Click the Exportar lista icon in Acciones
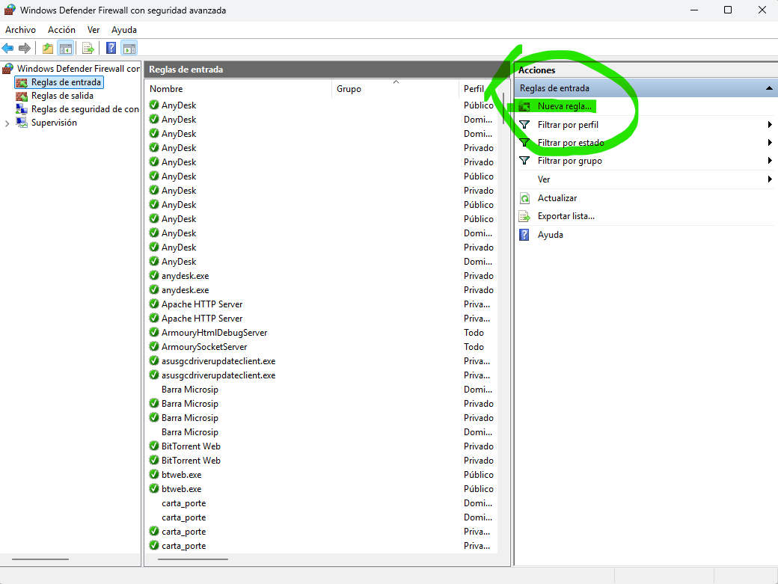This screenshot has height=584, width=778. coord(524,217)
